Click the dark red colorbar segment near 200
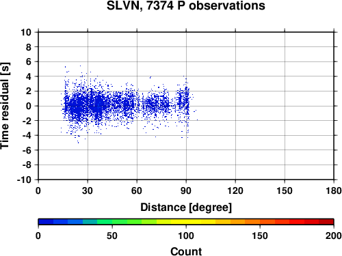 [x=326, y=222]
